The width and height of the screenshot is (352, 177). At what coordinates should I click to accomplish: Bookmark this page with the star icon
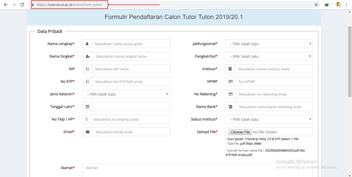[x=316, y=5]
